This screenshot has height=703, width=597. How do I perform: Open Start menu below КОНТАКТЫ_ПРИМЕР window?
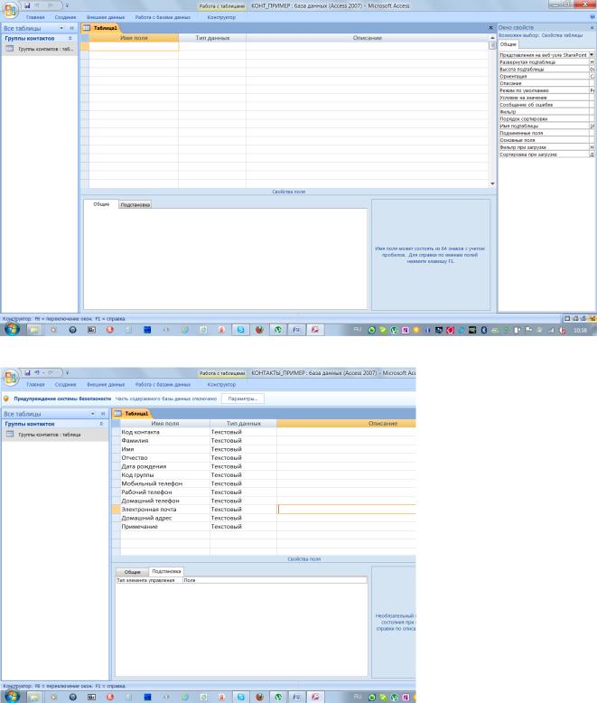pos(11,697)
